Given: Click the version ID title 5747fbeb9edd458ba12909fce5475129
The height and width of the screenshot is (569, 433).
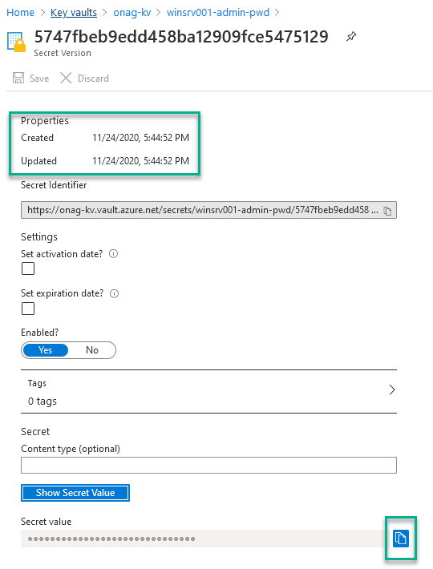Looking at the screenshot, I should (181, 37).
